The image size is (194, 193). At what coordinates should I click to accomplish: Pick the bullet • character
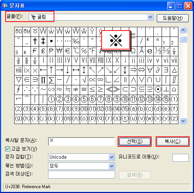click(51, 41)
